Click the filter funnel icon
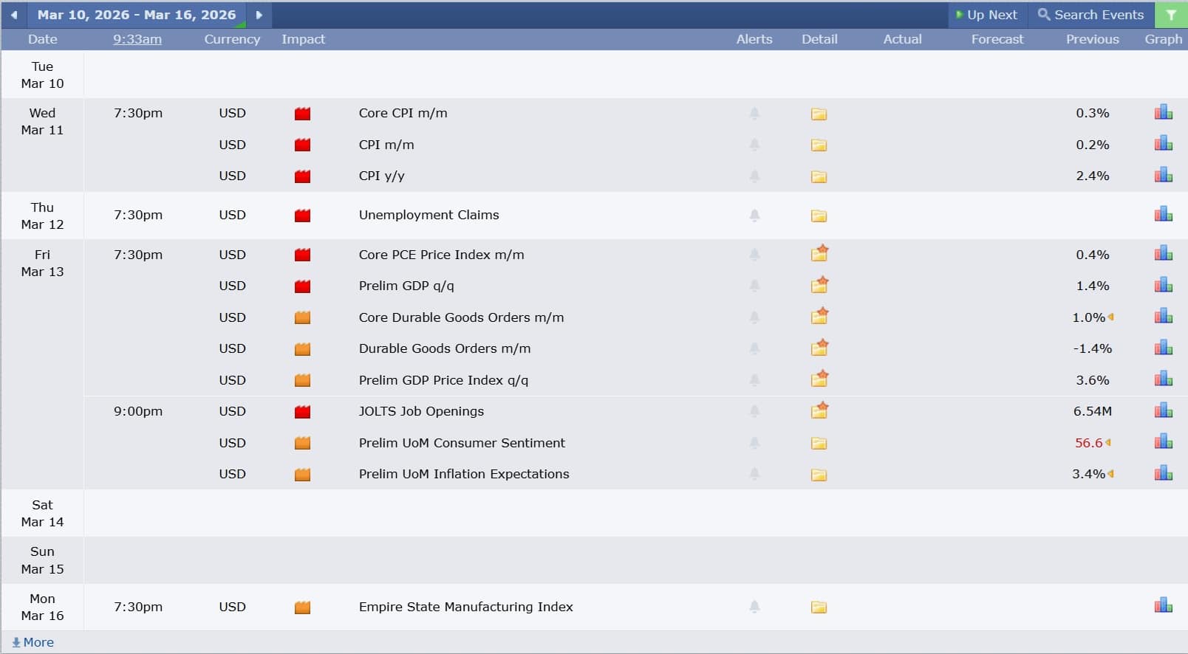Image resolution: width=1188 pixels, height=654 pixels. pyautogui.click(x=1171, y=15)
